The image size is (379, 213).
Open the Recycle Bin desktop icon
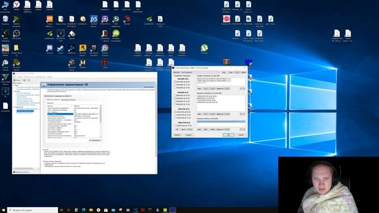click(x=5, y=19)
